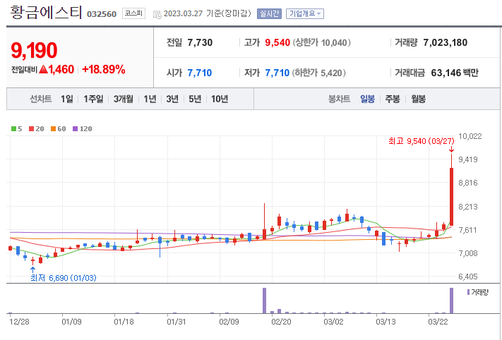Click the 01/09 date axis label
Screen dimensions: 502x340
coord(71,322)
